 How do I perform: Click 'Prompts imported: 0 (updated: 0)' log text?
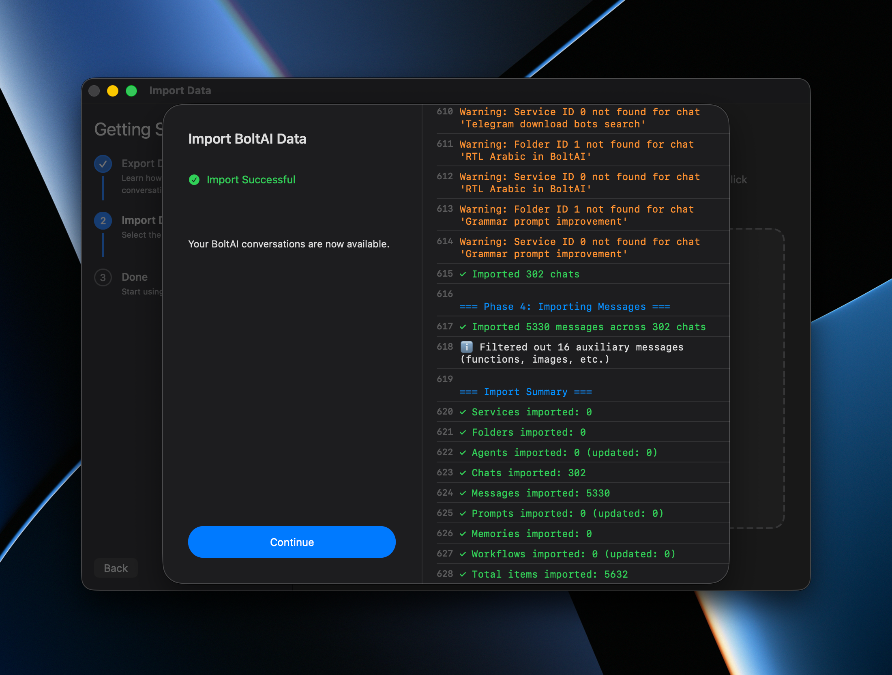coord(568,514)
